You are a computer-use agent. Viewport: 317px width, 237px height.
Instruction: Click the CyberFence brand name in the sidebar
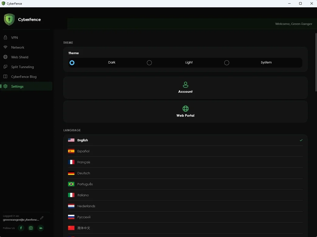pos(29,19)
